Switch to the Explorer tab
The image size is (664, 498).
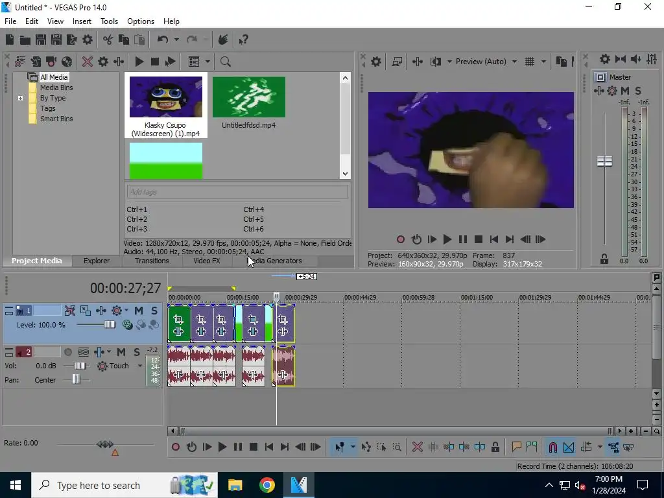click(x=97, y=261)
